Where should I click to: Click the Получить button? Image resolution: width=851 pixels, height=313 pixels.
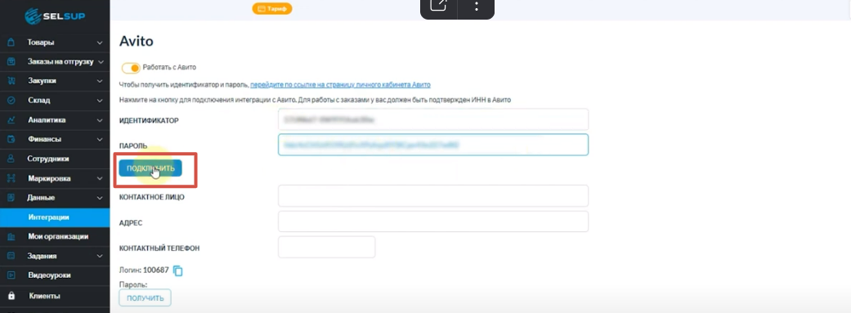tap(145, 297)
